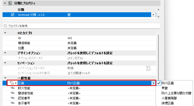Click the プロパティを検索 search field
Image resolution: width=194 pixels, height=106 pixels.
(x=81, y=26)
